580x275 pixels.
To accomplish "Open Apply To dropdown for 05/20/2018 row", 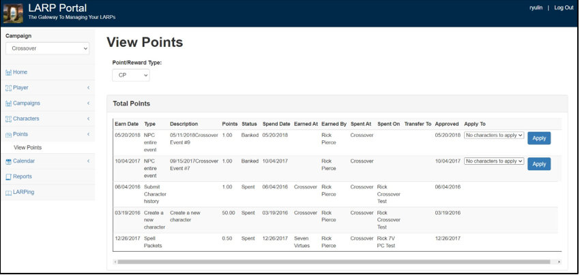I will click(x=493, y=135).
